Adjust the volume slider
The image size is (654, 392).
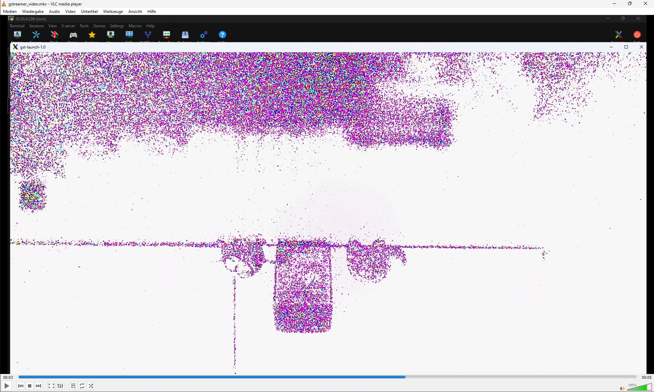pyautogui.click(x=639, y=387)
